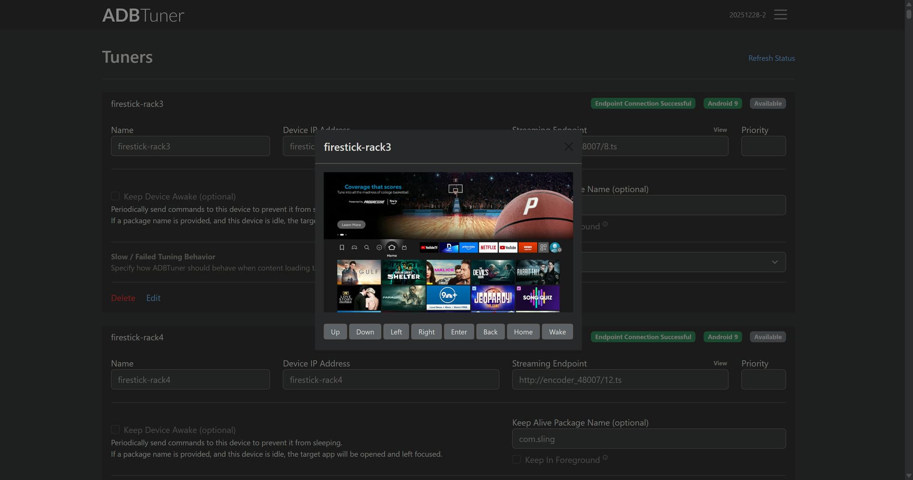Click the Prime Video icon in the preview

468,248
